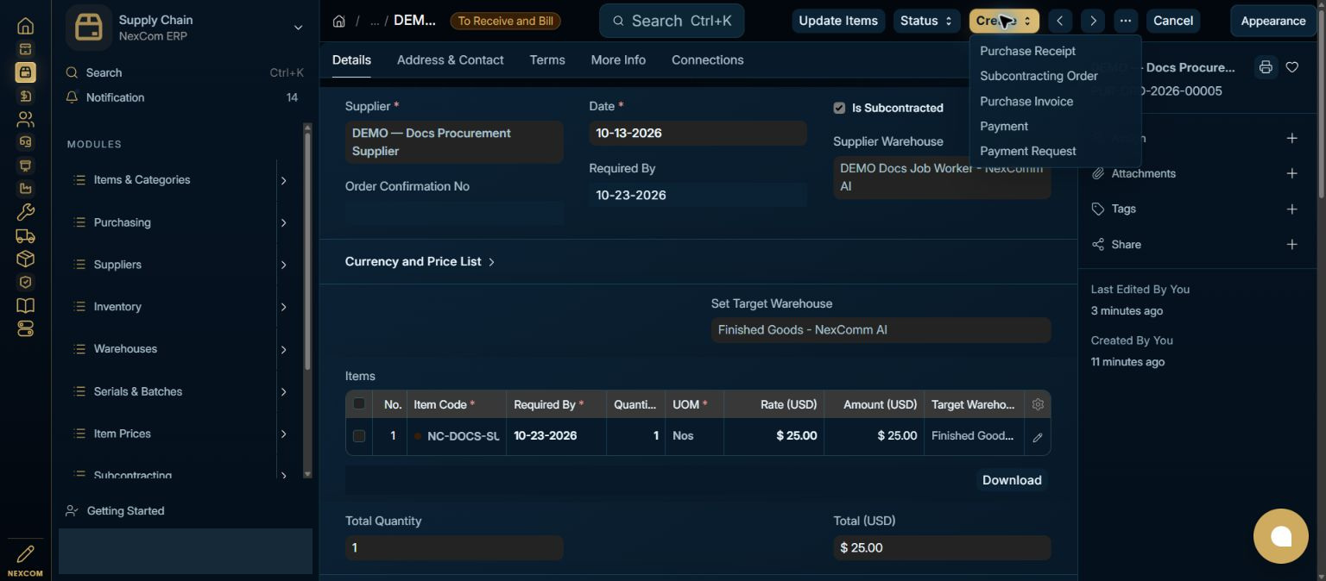Image resolution: width=1326 pixels, height=581 pixels.
Task: Tick the checkbox for item row 1
Action: click(x=359, y=436)
